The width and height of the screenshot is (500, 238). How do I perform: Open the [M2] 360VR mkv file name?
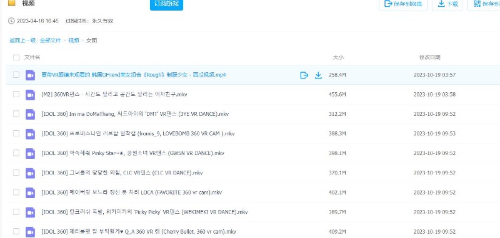pos(114,94)
